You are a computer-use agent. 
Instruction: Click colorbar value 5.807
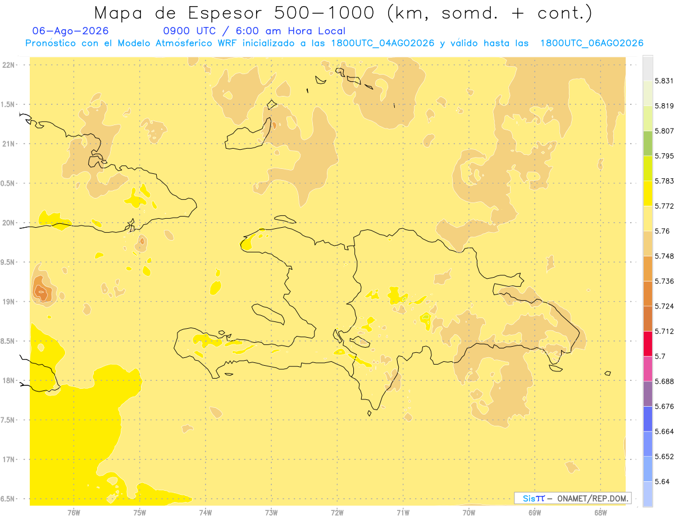pos(664,131)
